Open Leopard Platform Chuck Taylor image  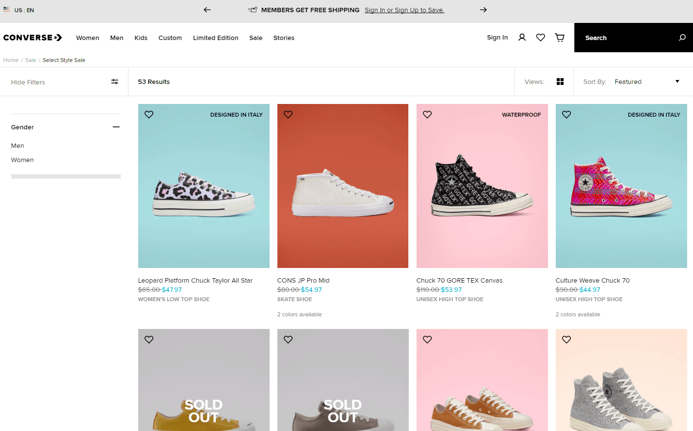pos(204,185)
